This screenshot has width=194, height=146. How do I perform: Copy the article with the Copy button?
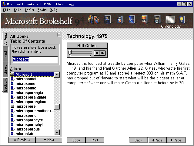pos(76,140)
